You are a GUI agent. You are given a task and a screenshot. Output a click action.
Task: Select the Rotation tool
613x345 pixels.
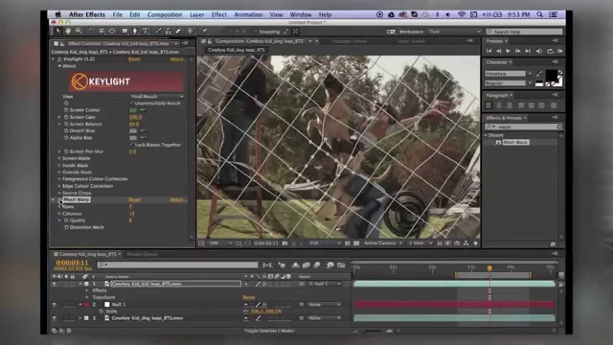(x=91, y=31)
